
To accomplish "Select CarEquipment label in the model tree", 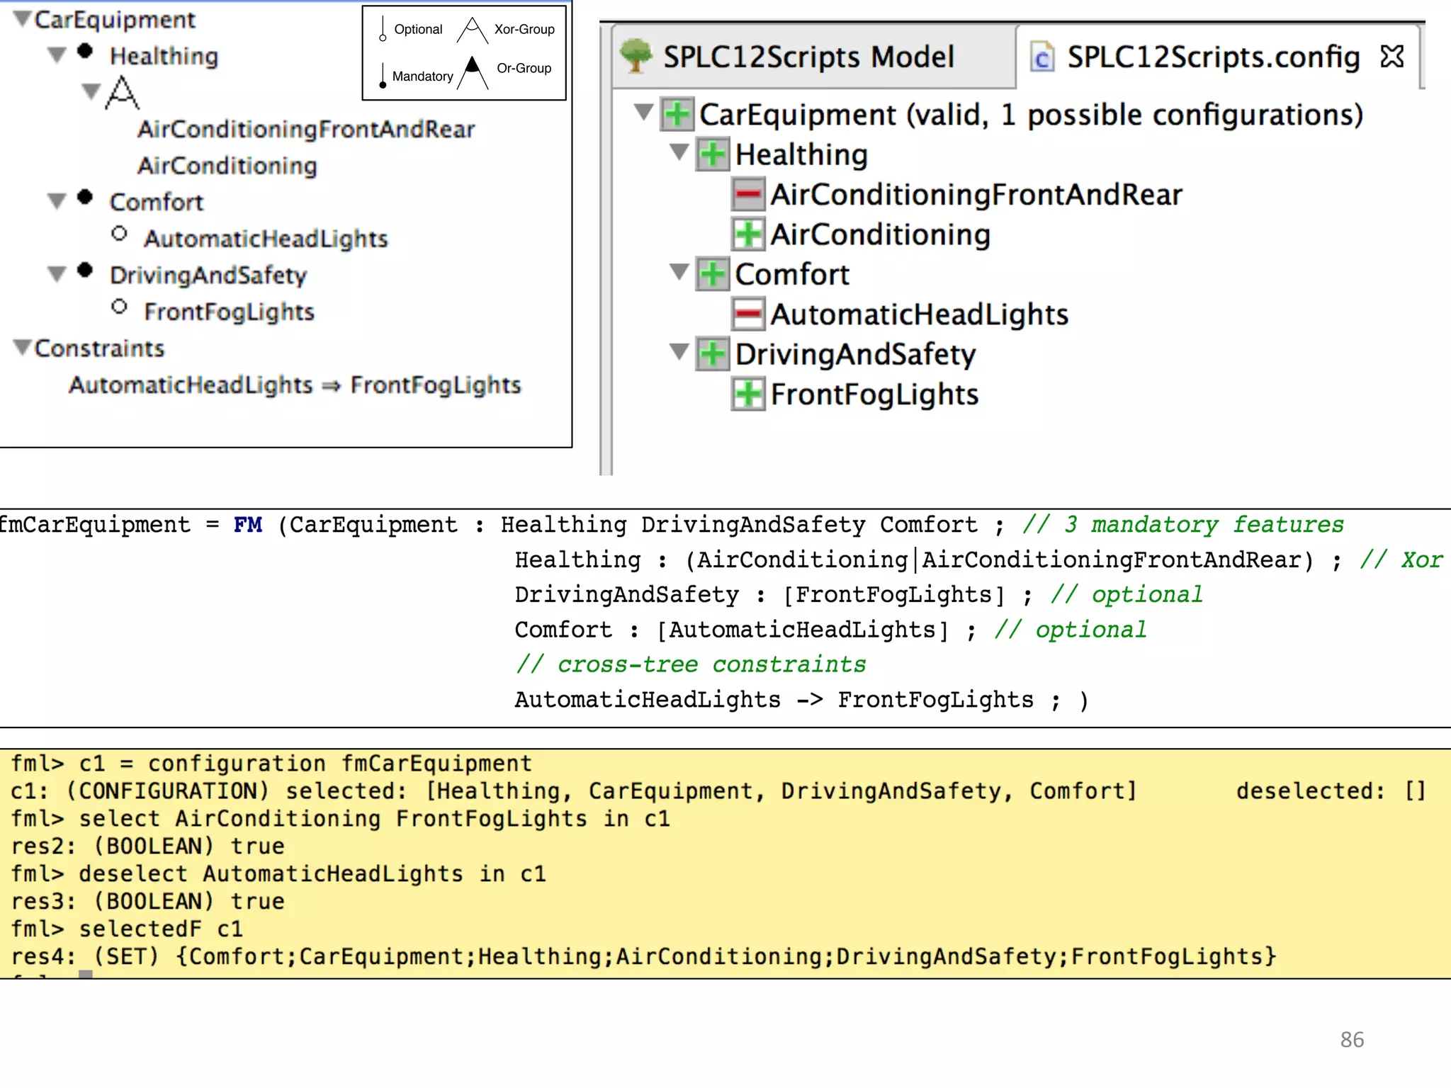I will (x=115, y=20).
